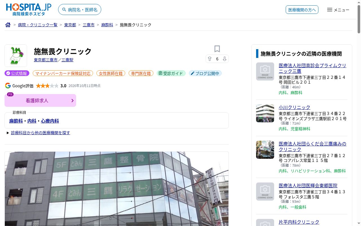The image size is (361, 226).
Task: Open 医療法人社団医輝会東郷医院 link
Action: tap(308, 186)
